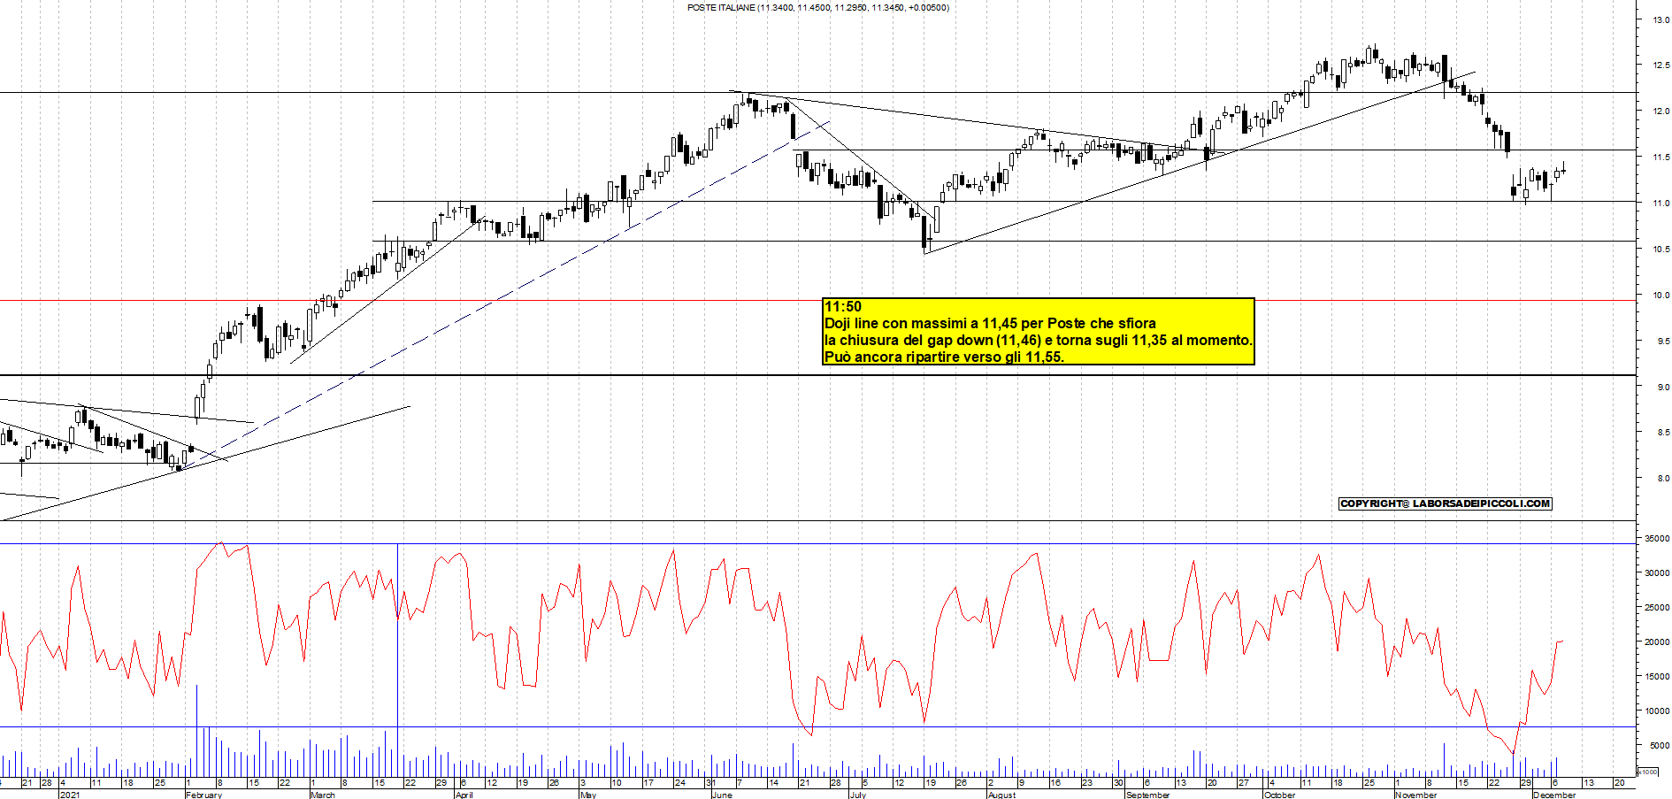Click the date tick 27 on time axis
The height and width of the screenshot is (799, 1672).
tap(1244, 783)
